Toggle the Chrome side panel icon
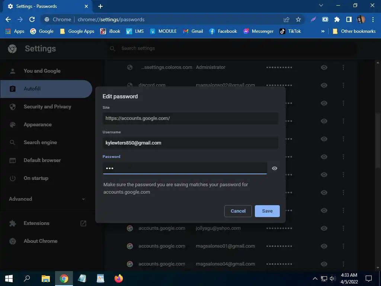 pos(349,19)
